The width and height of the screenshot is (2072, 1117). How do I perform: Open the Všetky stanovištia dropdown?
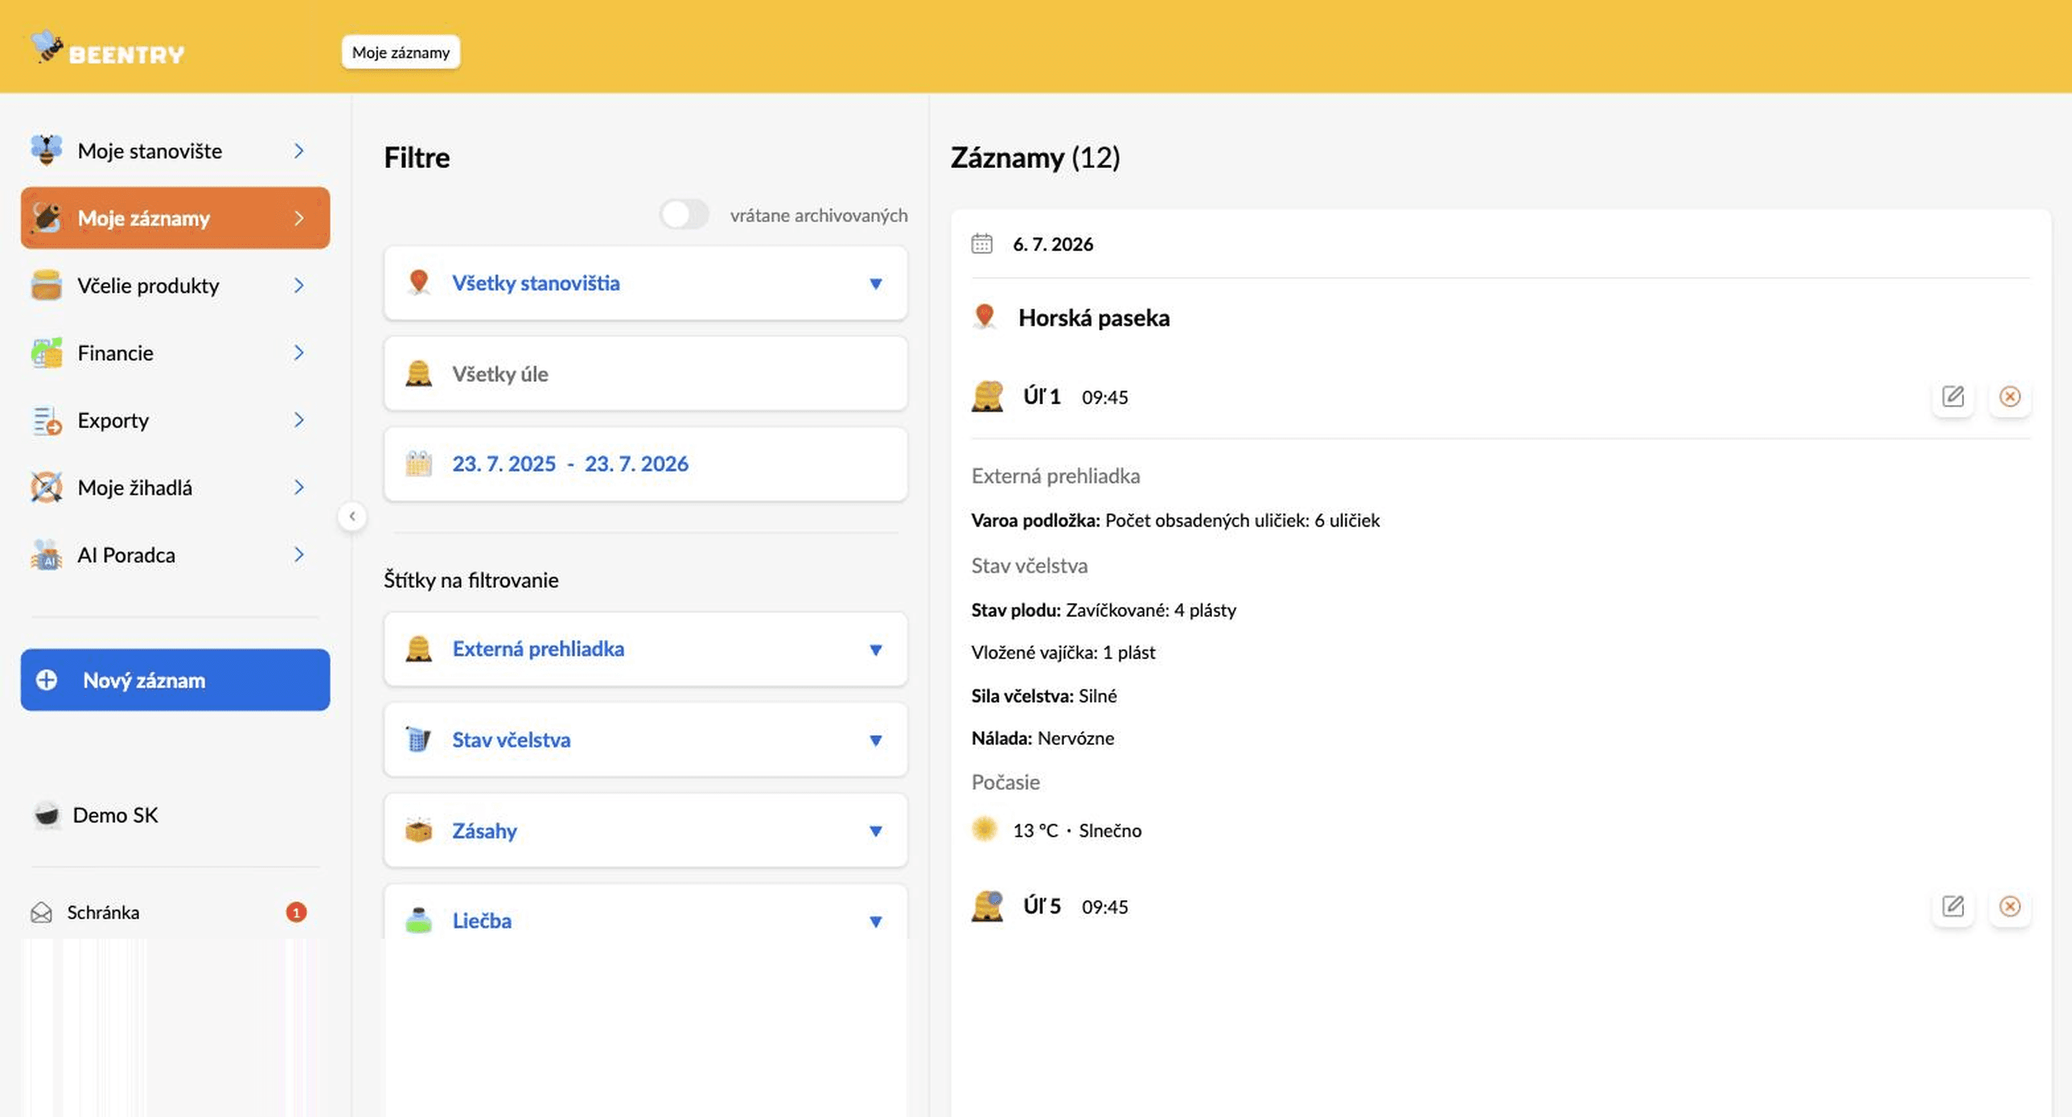click(646, 283)
